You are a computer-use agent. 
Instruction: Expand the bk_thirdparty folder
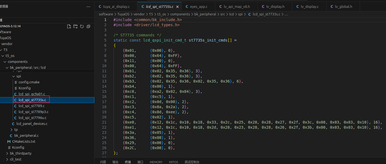coord(21,153)
